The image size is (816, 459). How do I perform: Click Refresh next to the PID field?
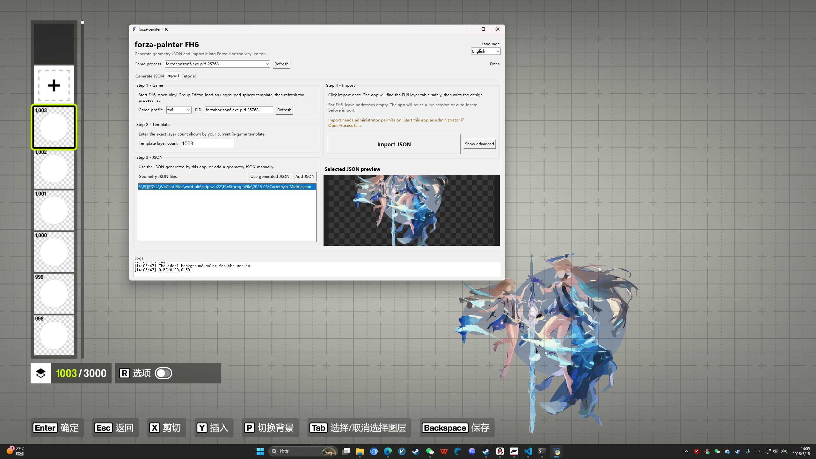pos(284,110)
